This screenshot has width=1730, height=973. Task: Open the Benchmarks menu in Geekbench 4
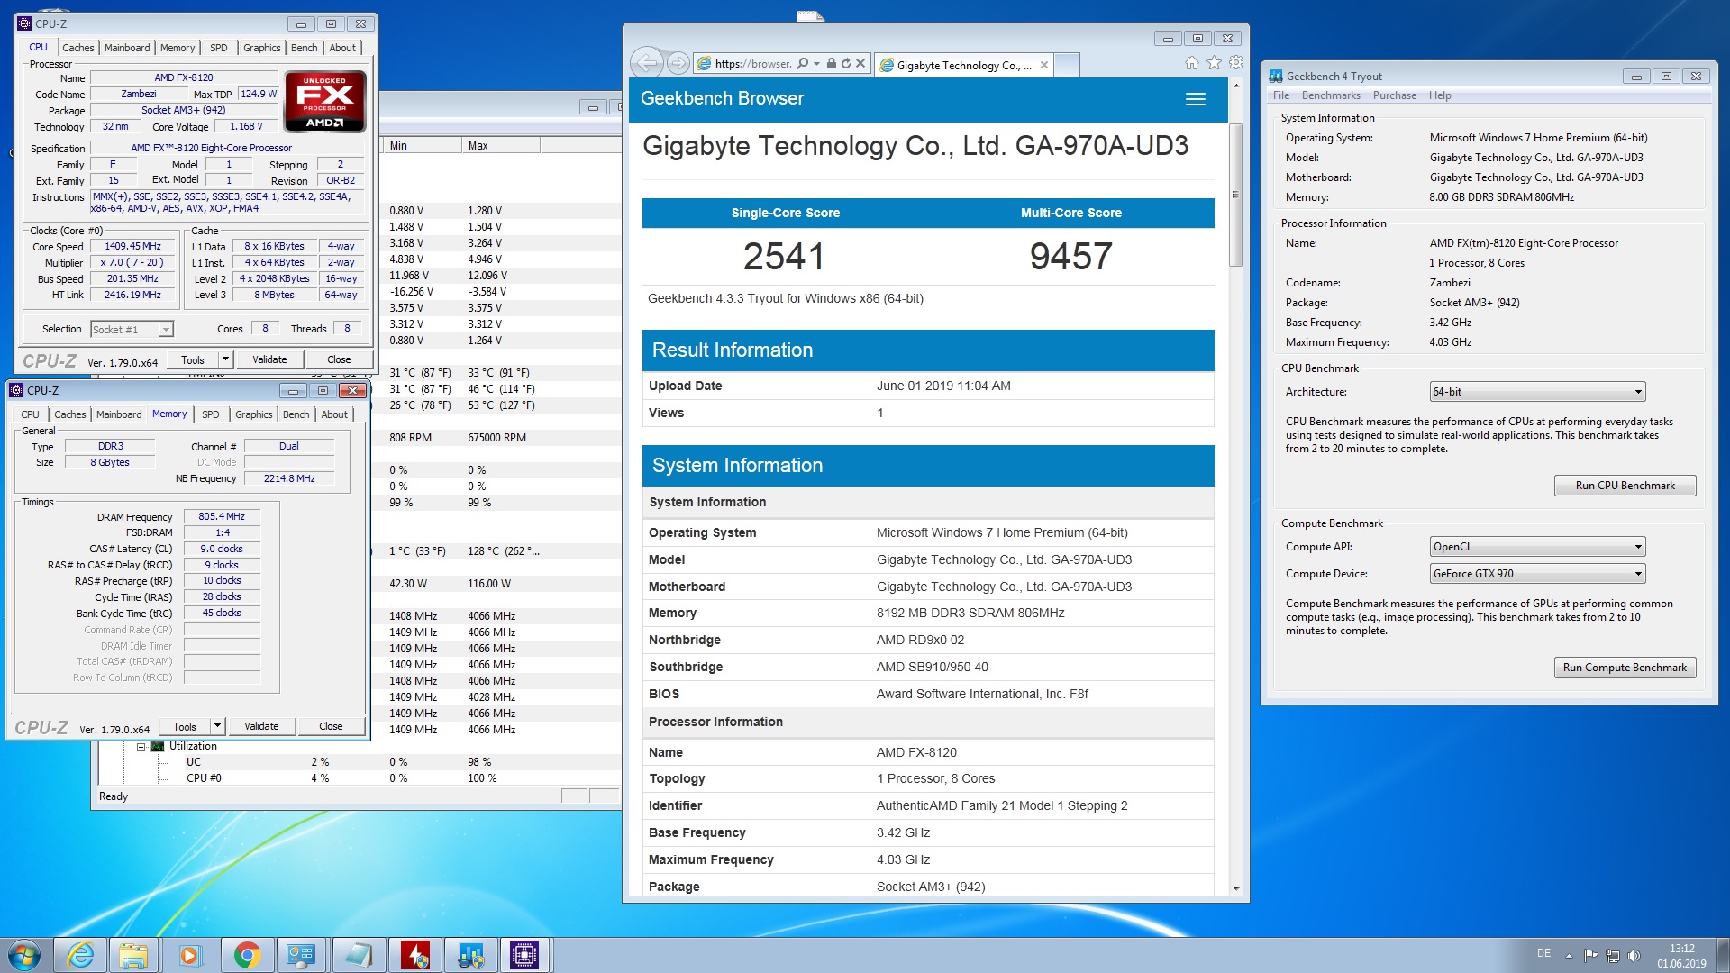click(x=1331, y=95)
